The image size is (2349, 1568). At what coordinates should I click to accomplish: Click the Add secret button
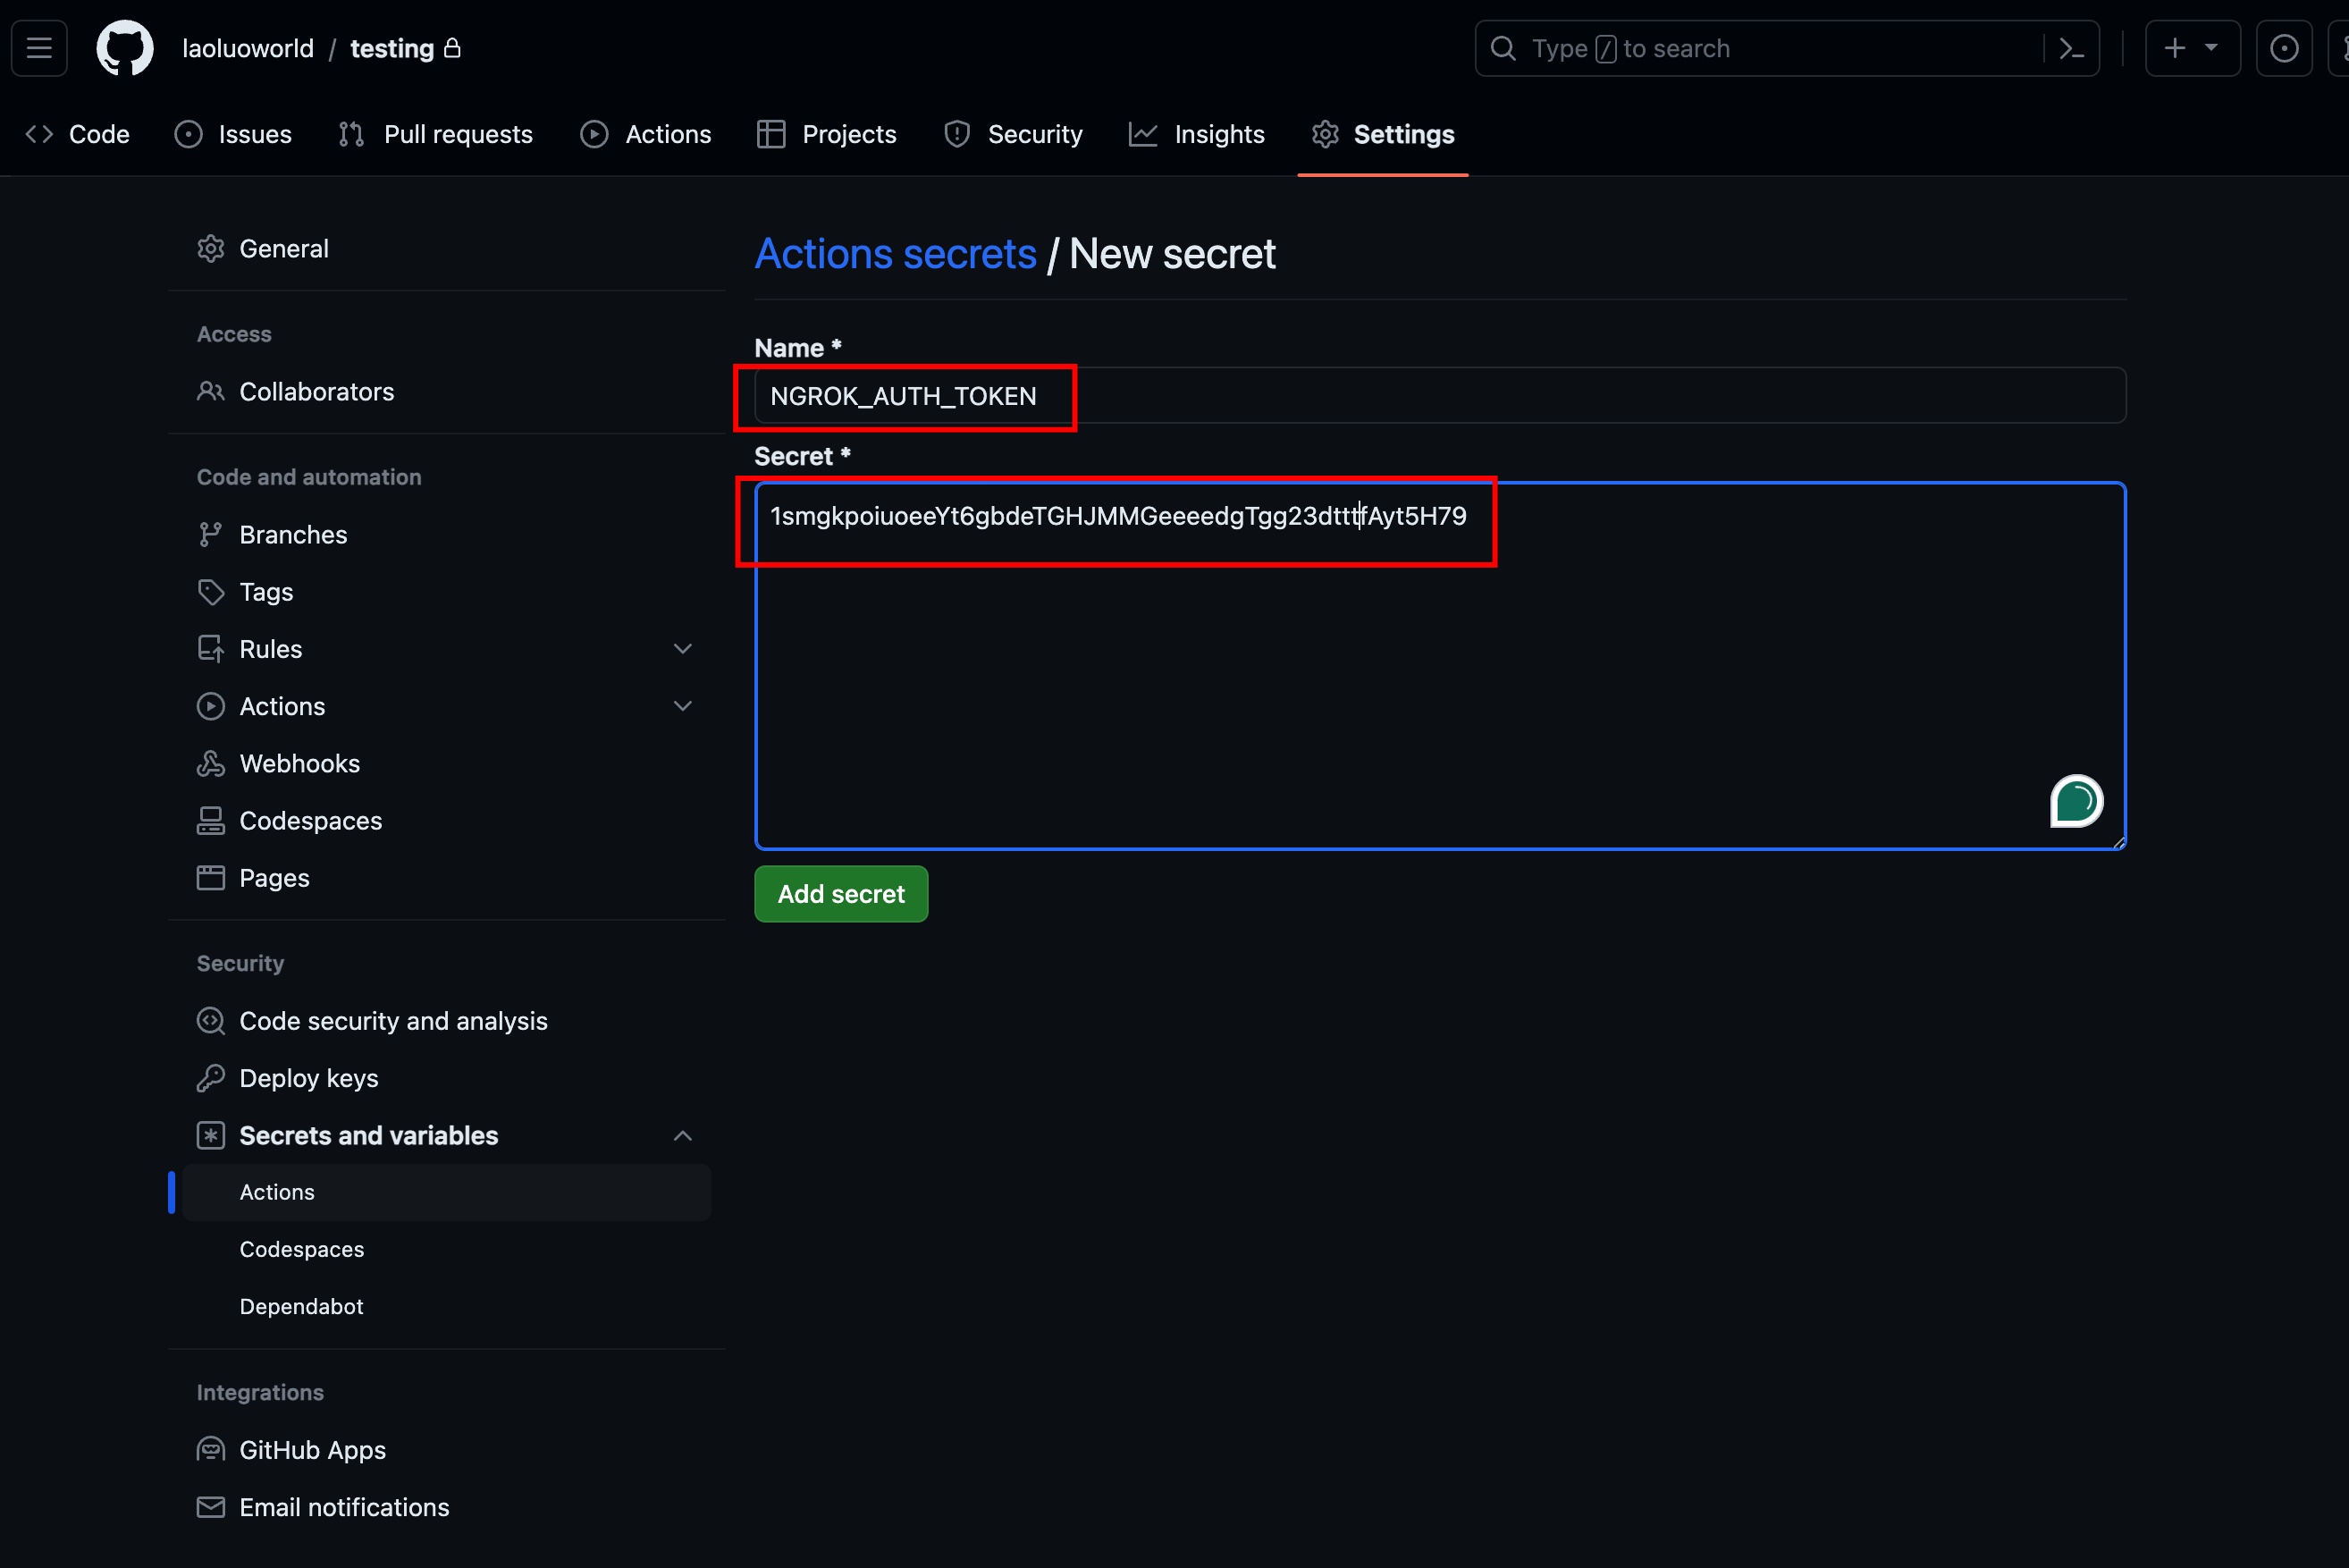[841, 894]
